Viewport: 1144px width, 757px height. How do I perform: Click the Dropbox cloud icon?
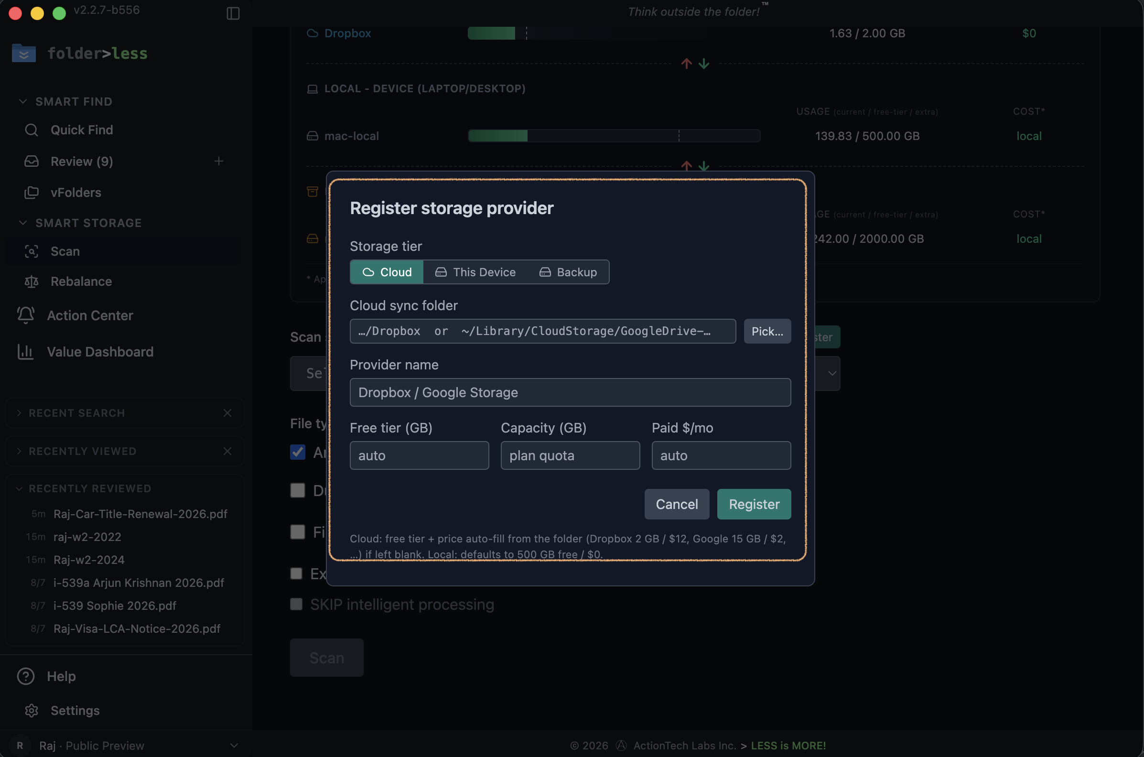[313, 33]
